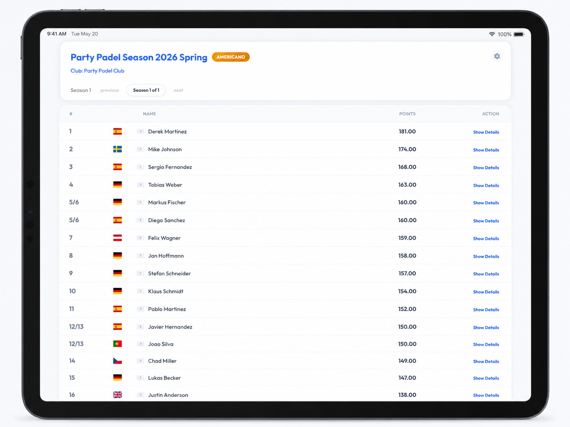Show Details for Joao Silva
The height and width of the screenshot is (427, 570).
coord(486,344)
